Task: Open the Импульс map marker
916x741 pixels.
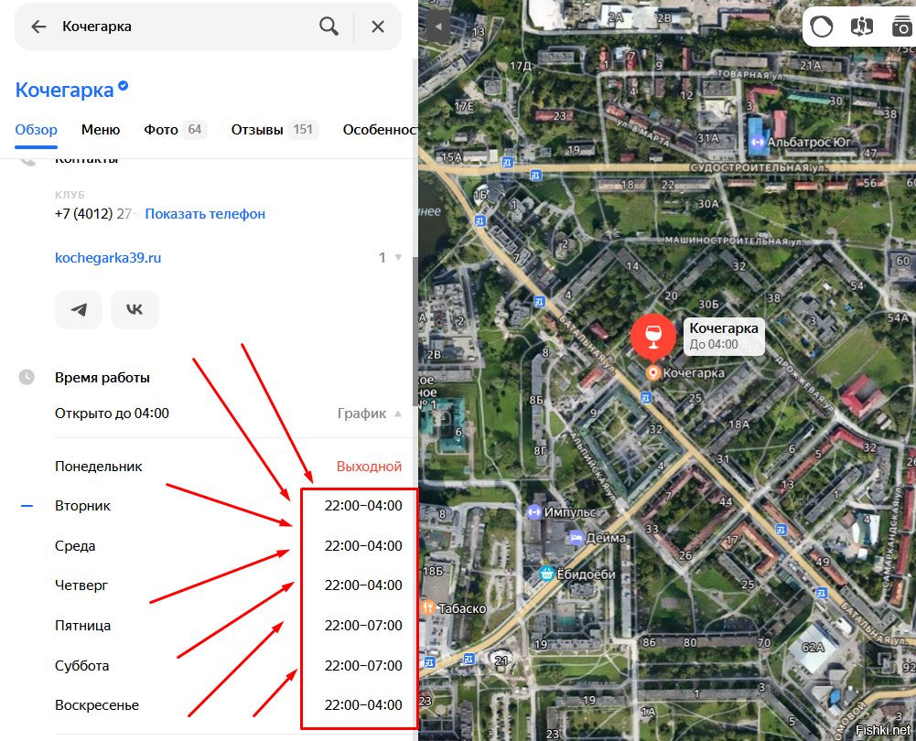Action: pyautogui.click(x=533, y=512)
